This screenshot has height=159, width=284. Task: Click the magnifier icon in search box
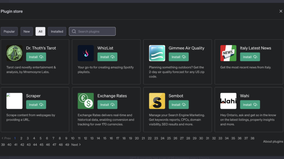click(74, 31)
